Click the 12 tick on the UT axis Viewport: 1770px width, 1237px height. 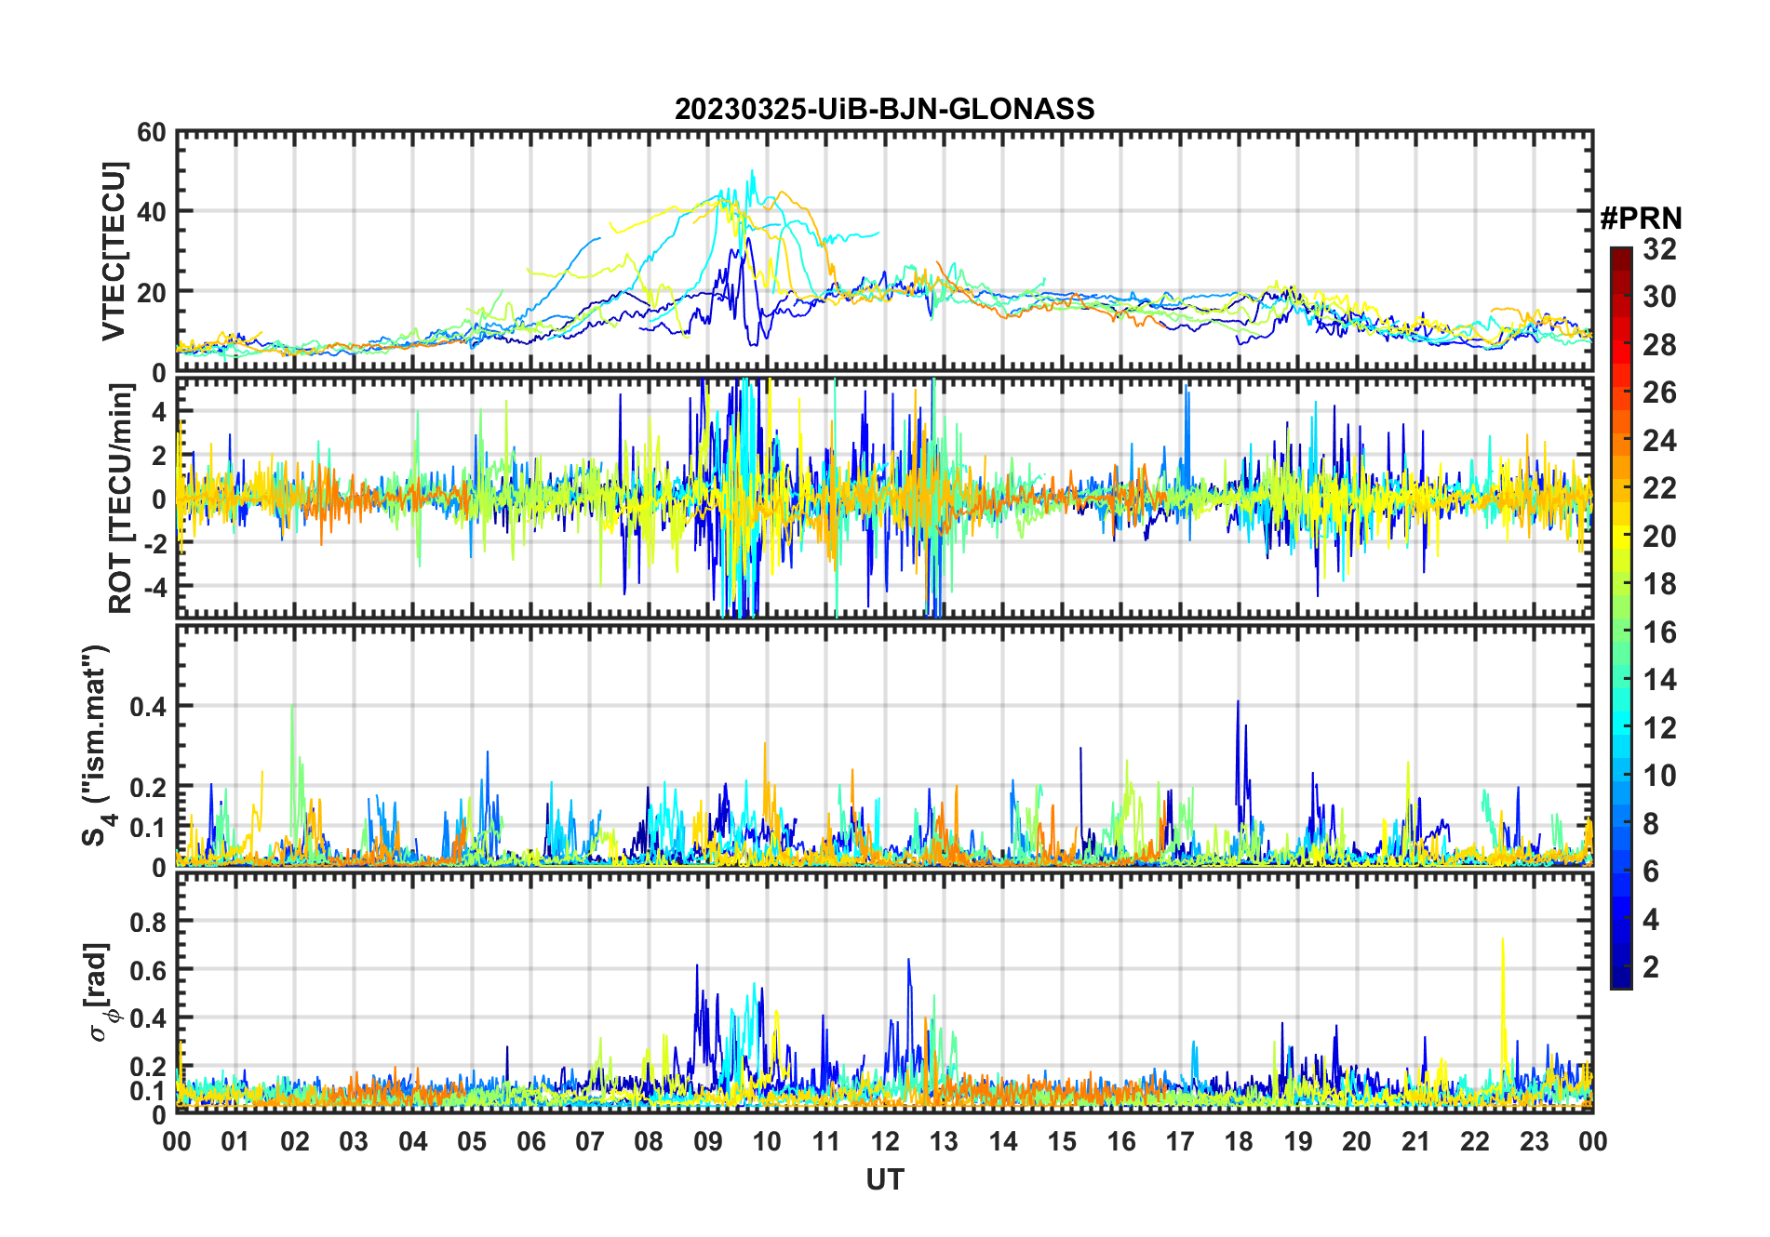[885, 1141]
